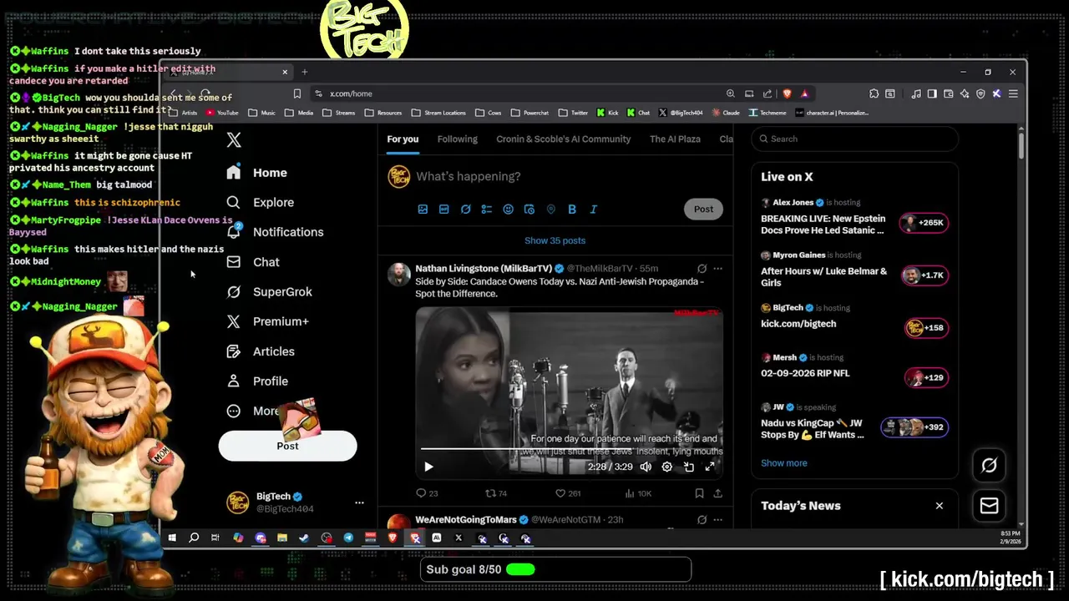Image resolution: width=1069 pixels, height=601 pixels.
Task: Open Windows Start button on taskbar
Action: pyautogui.click(x=172, y=538)
